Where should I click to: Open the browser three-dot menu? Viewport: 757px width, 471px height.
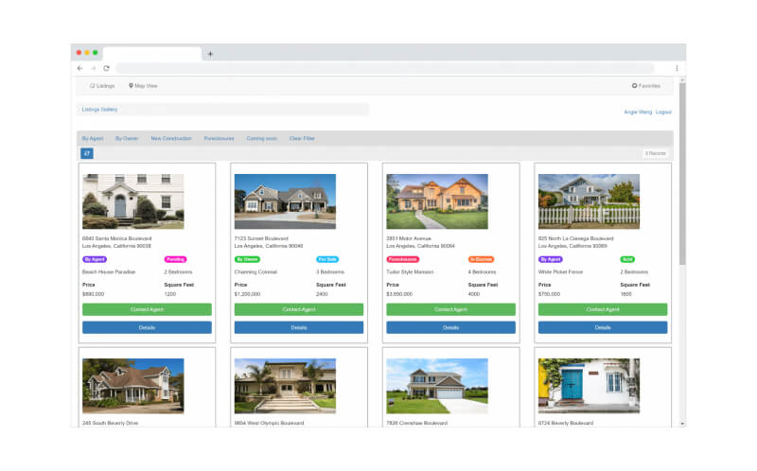tap(677, 68)
